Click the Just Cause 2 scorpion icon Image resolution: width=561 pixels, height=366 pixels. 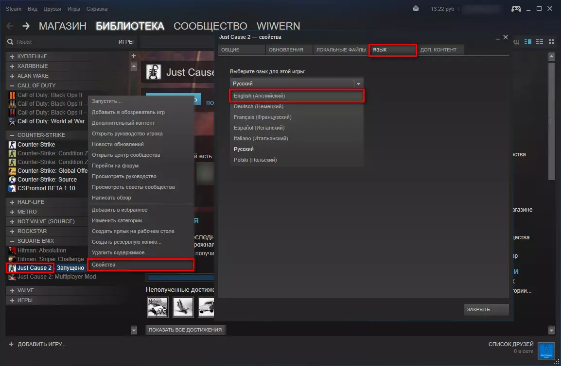point(154,72)
